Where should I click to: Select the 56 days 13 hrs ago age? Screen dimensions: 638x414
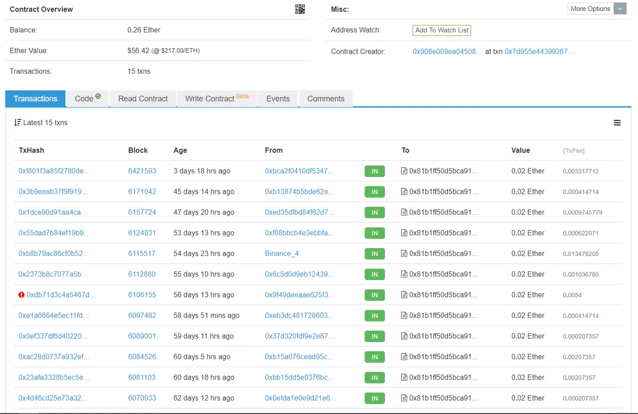[204, 295]
